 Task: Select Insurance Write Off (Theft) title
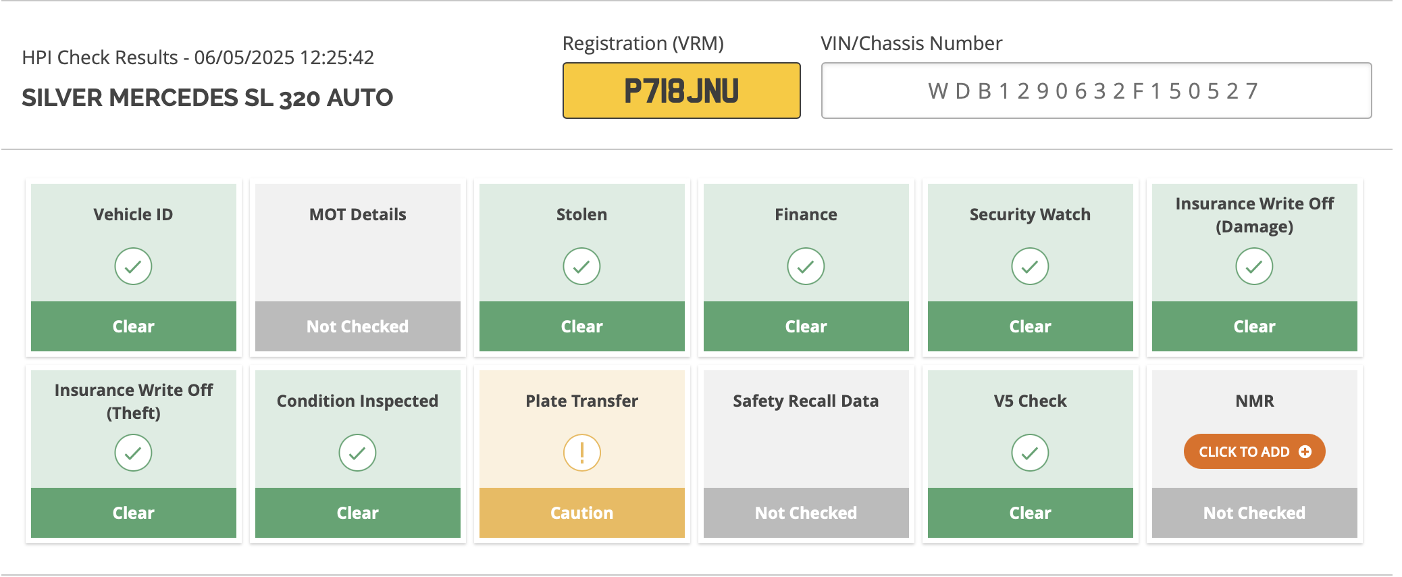click(x=134, y=401)
